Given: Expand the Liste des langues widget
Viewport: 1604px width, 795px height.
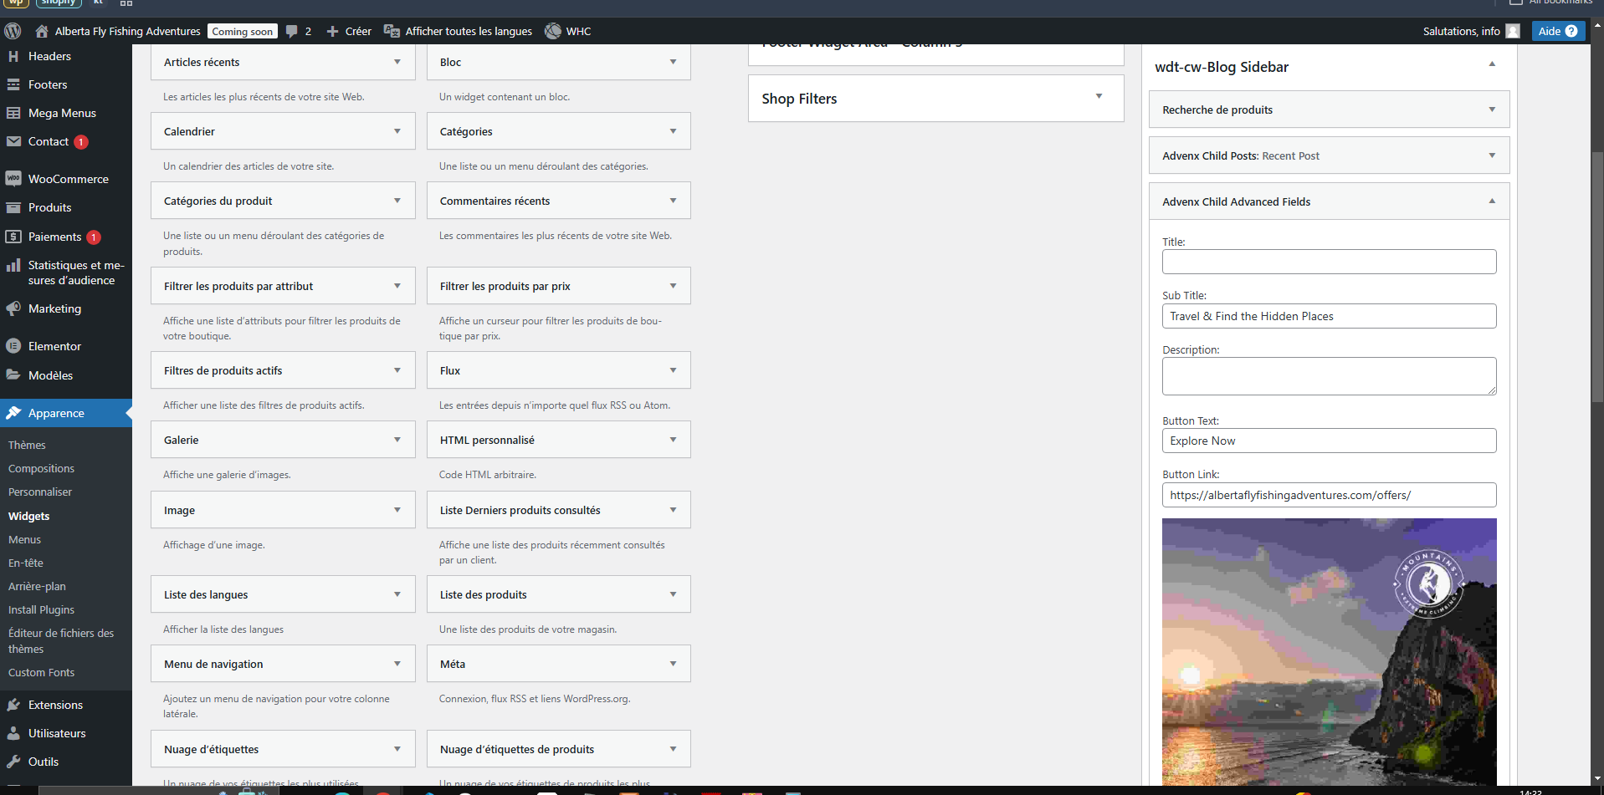Looking at the screenshot, I should (x=397, y=594).
